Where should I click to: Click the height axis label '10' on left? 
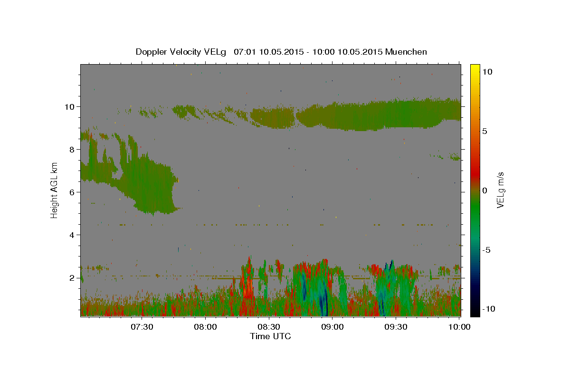coord(69,107)
